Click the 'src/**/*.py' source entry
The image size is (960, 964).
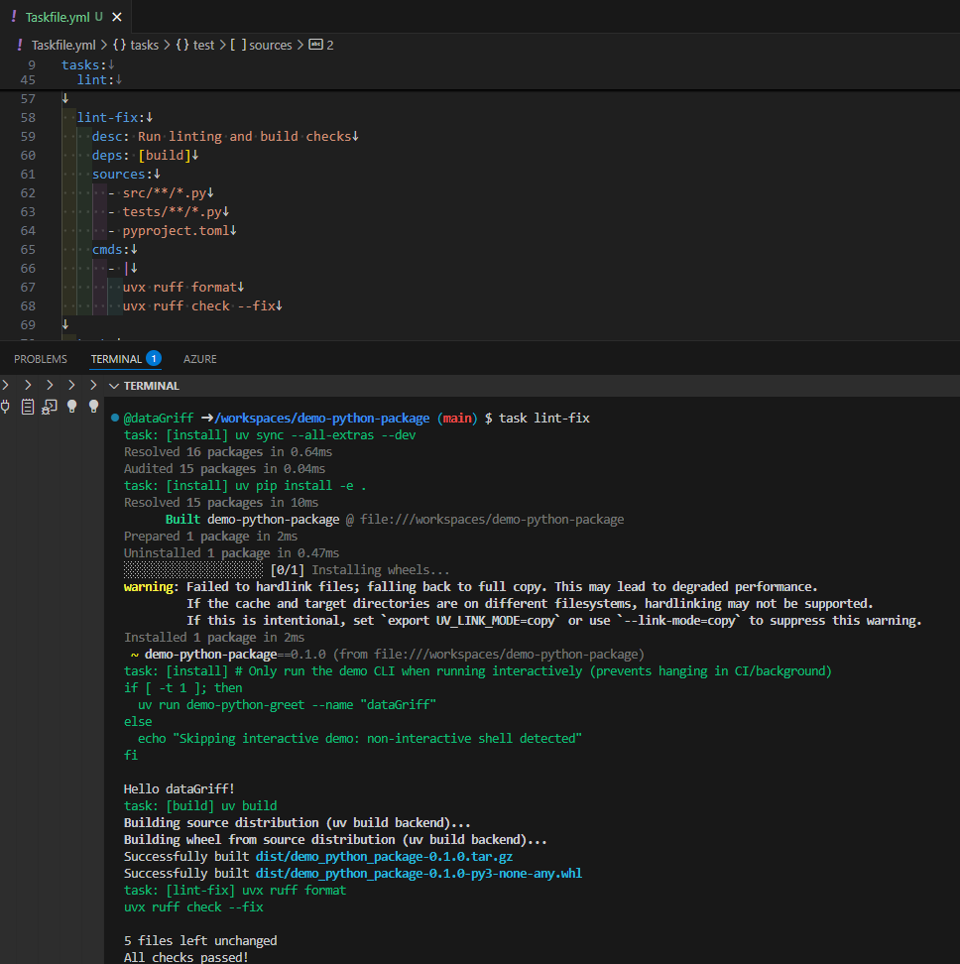[165, 193]
